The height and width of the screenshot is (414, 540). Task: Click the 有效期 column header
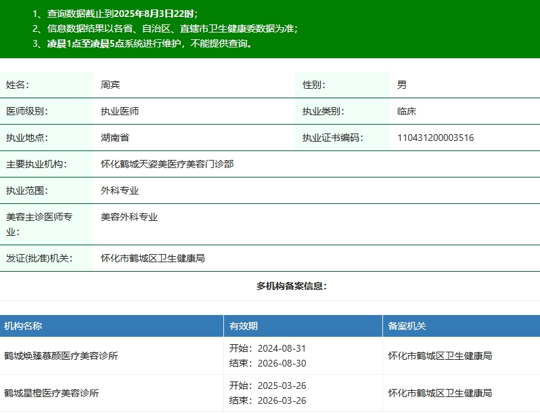244,326
